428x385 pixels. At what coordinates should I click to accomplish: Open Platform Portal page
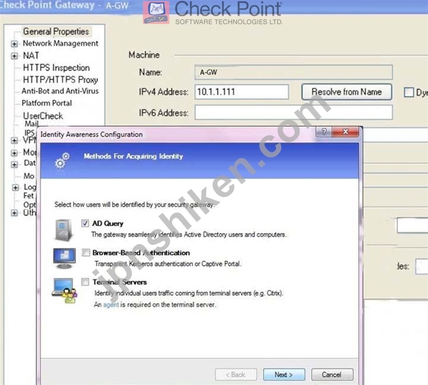coord(47,103)
